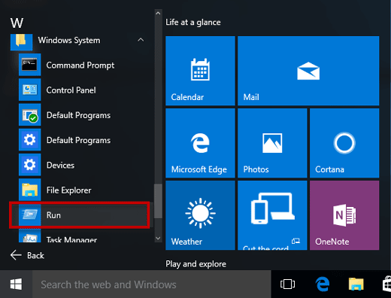Open File Explorer from the taskbar

click(x=356, y=284)
